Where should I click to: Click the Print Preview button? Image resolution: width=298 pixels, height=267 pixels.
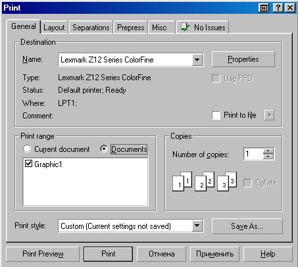[x=43, y=254]
